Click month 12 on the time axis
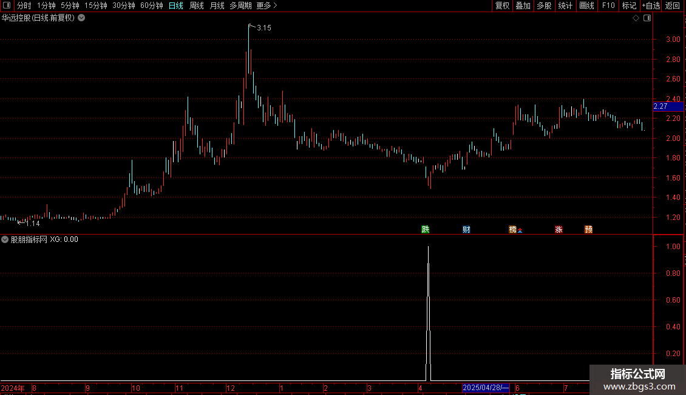The height and width of the screenshot is (395, 686). tap(231, 388)
